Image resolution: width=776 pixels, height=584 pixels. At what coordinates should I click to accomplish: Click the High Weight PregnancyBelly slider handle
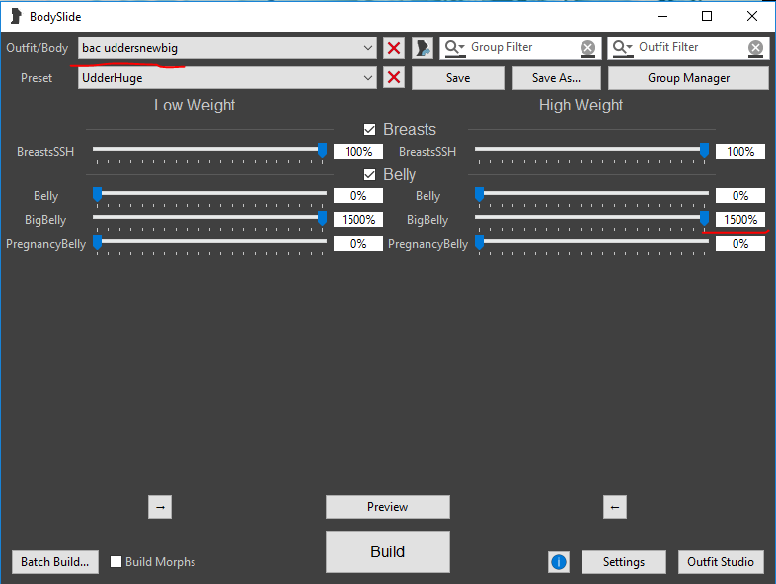click(479, 242)
